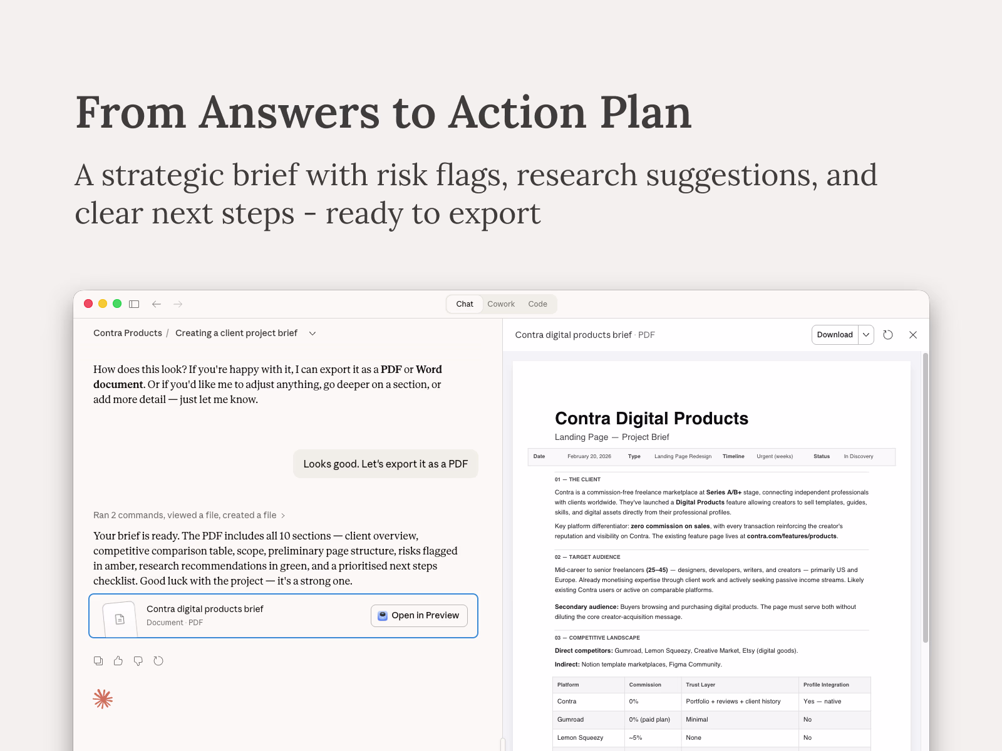
Task: Click the '01 — THE CLIENT' section heading
Action: coord(577,479)
